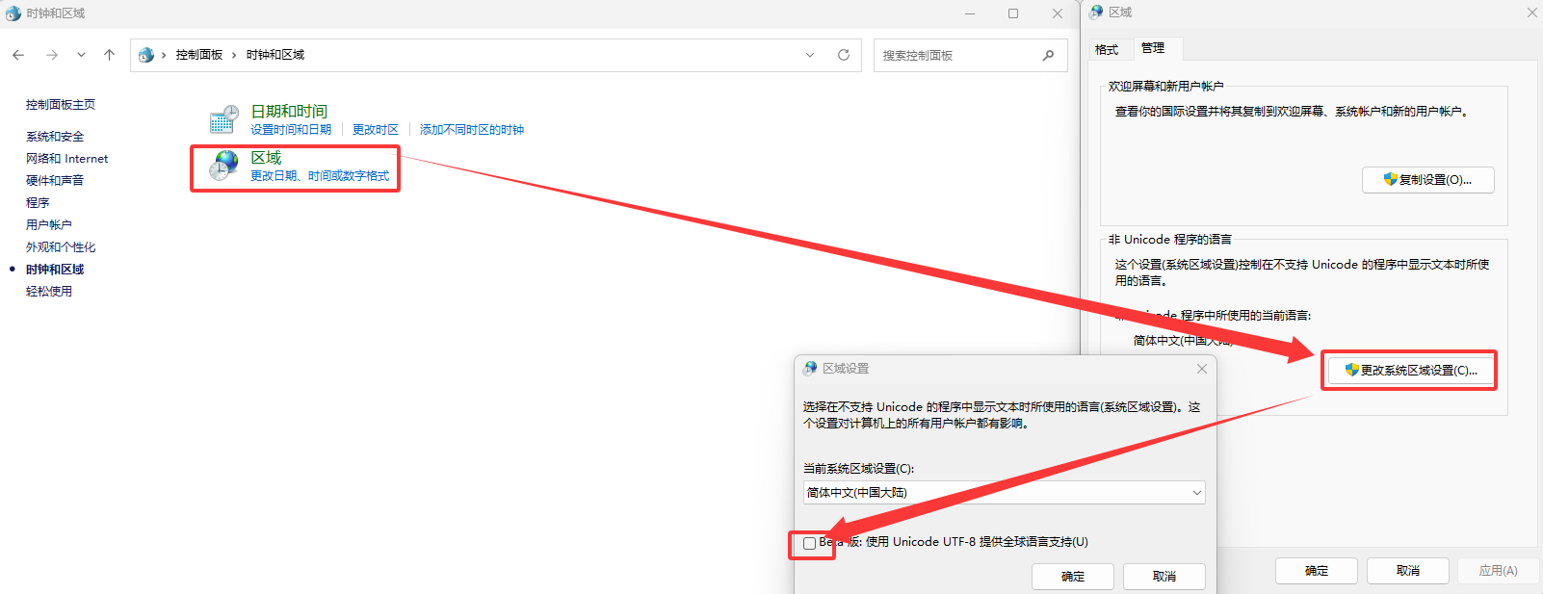Select 时钟和区域 in sidebar
Screen dimensions: 1543x594
[x=55, y=270]
